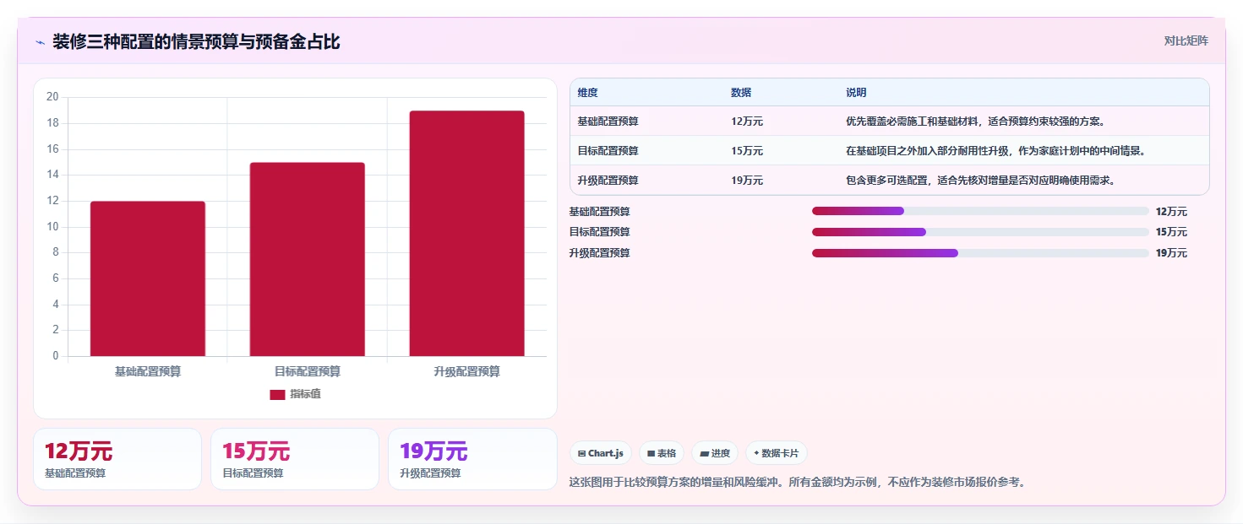Click the 升级配置预算 label beside its progress bar
This screenshot has height=524, width=1243.
point(600,253)
